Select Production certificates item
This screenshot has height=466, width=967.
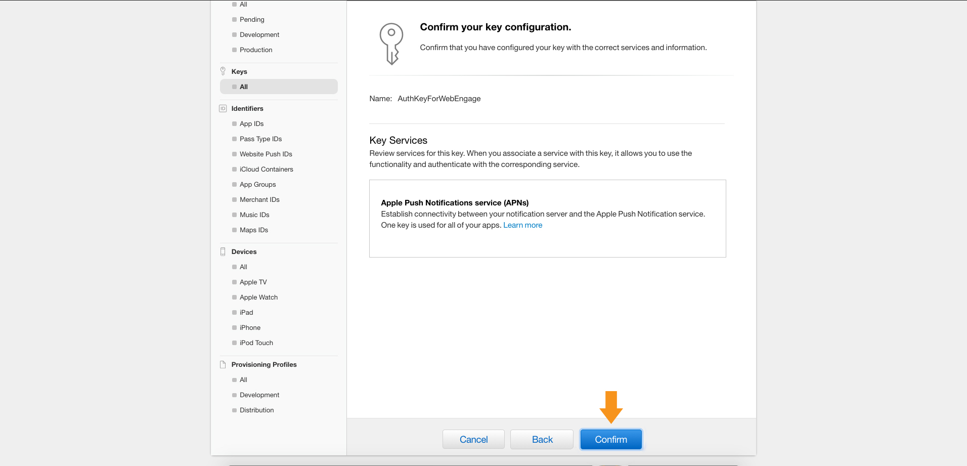click(x=256, y=50)
